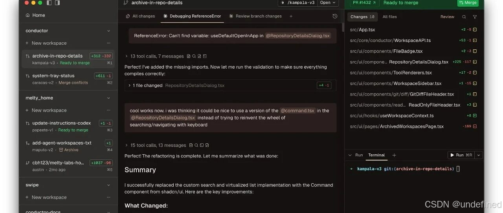Collapse the swipe repository group

click(109, 185)
